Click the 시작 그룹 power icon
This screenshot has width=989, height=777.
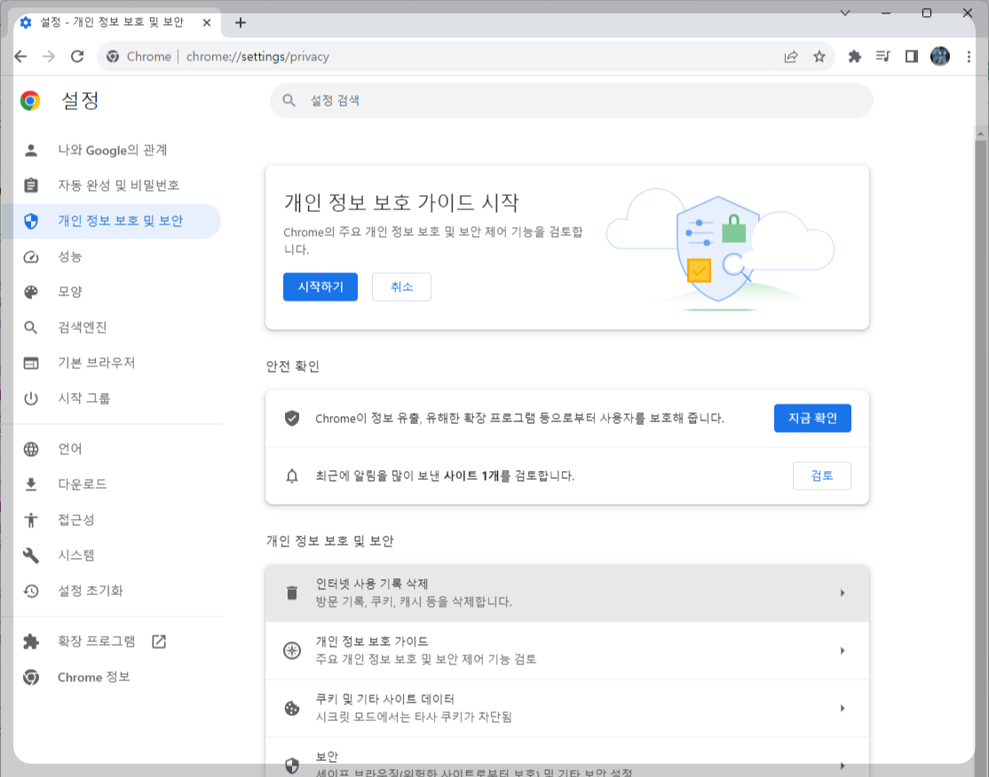point(31,398)
